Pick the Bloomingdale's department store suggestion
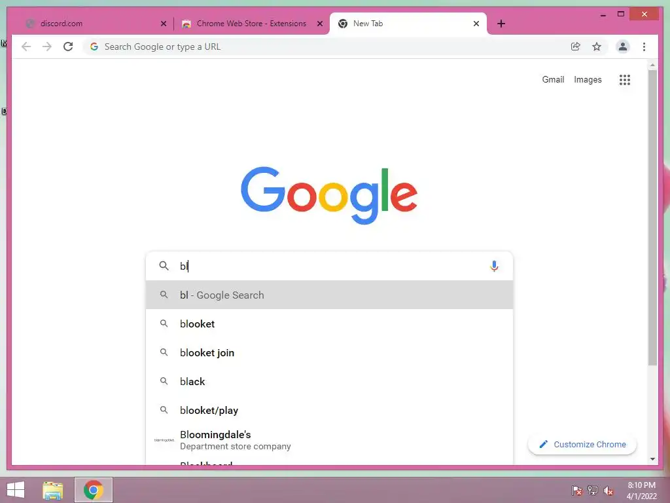 coord(329,440)
